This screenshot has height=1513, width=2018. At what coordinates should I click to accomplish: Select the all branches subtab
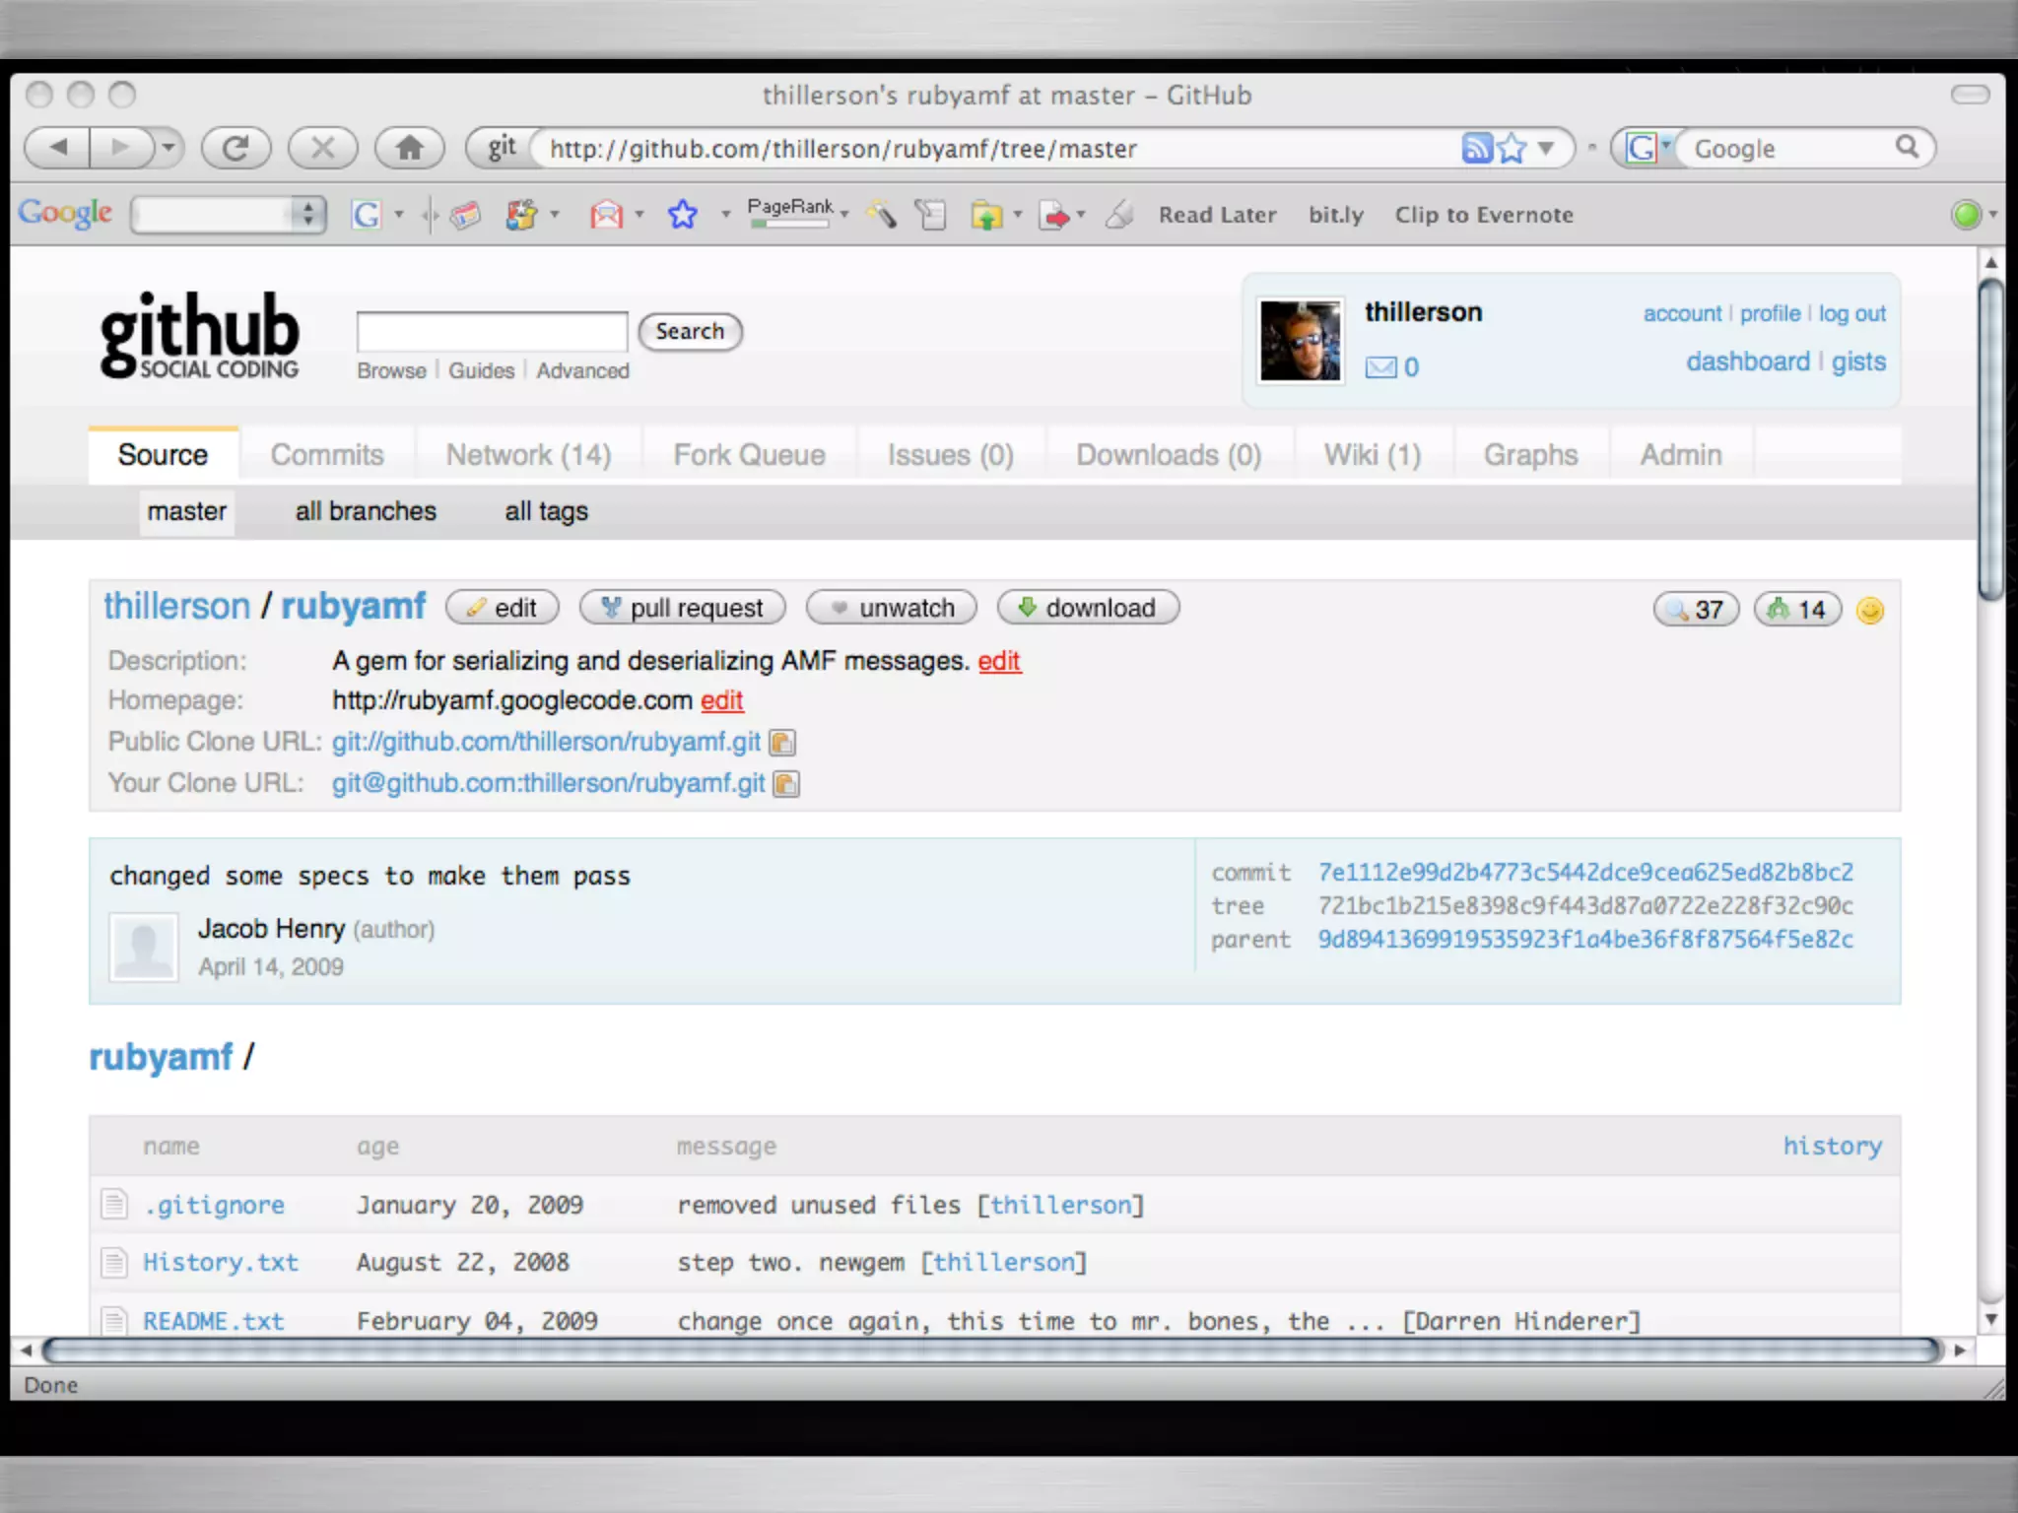(366, 511)
